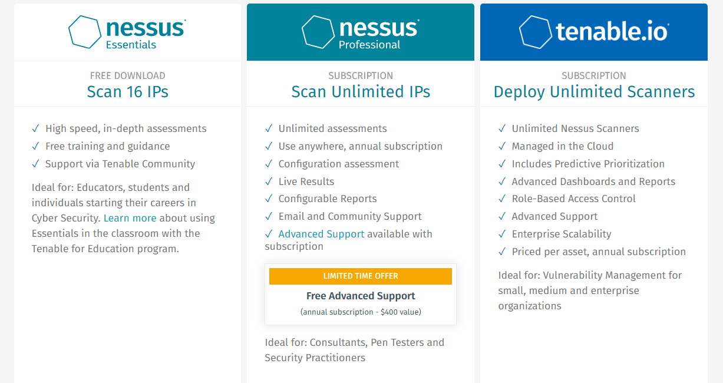Click checkmark beside Free training and guidance

pos(36,146)
